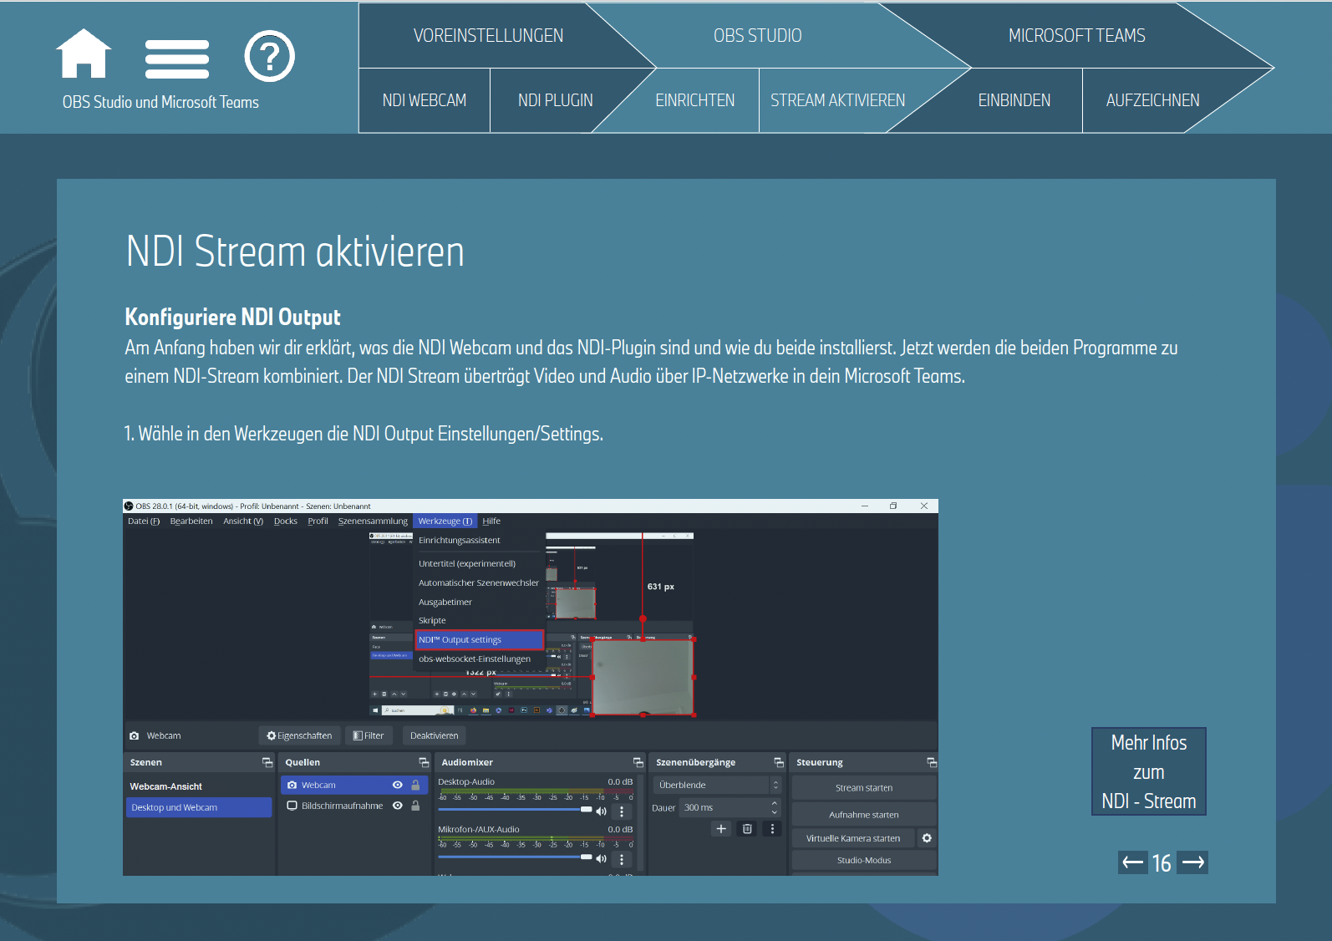Mute the Desktop-Audio speaker icon
This screenshot has width=1332, height=941.
tap(601, 811)
